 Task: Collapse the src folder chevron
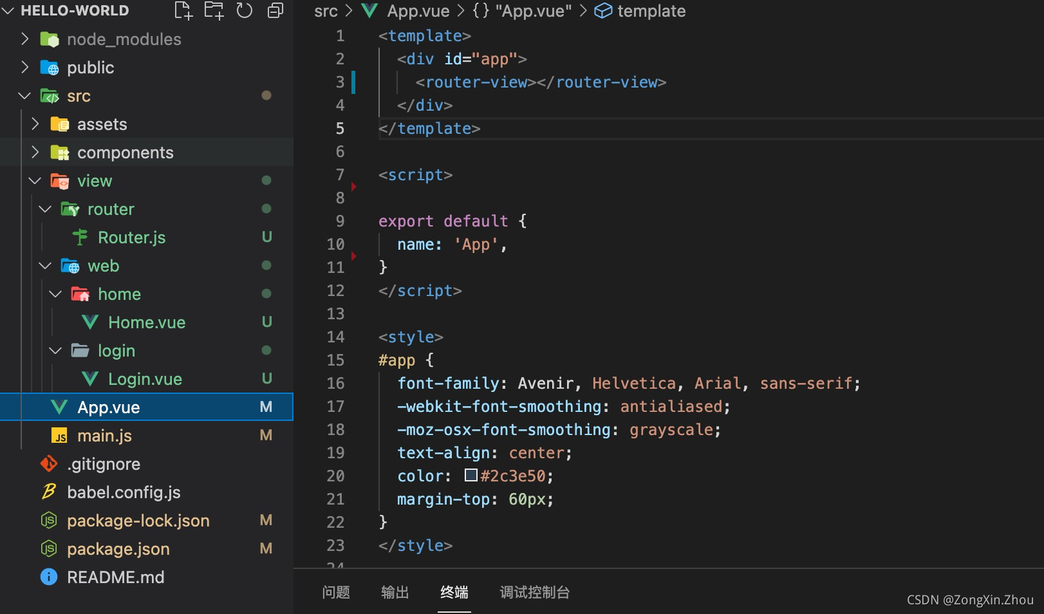[x=24, y=96]
